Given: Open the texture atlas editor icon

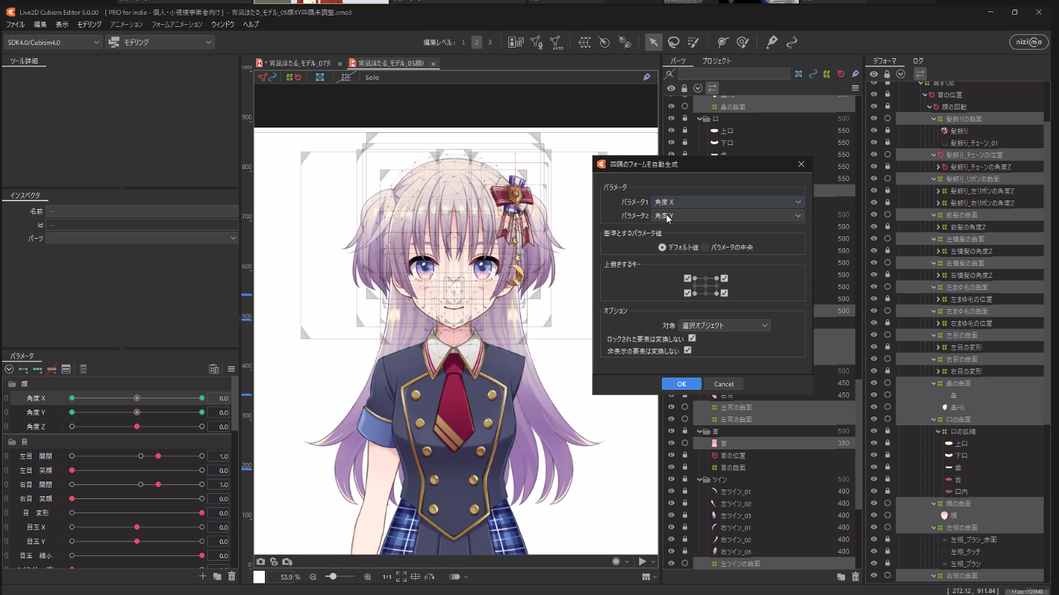Looking at the screenshot, I should point(516,42).
